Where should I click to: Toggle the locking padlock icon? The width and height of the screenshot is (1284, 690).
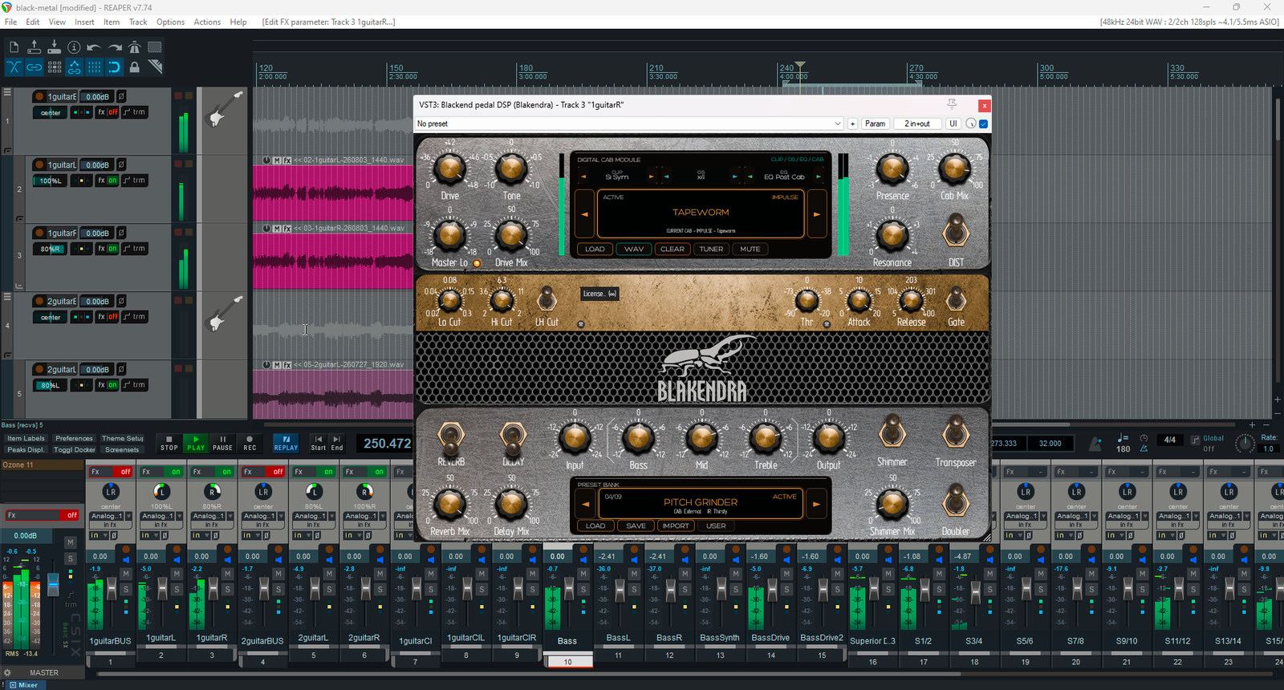click(135, 67)
